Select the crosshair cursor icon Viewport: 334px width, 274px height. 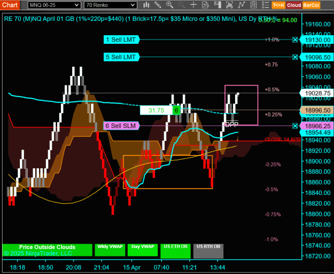193,5
